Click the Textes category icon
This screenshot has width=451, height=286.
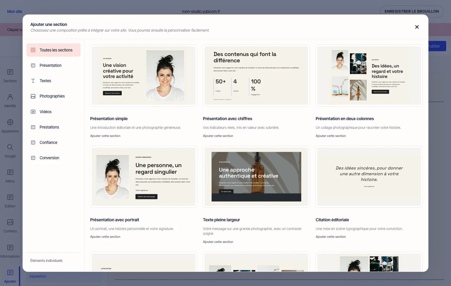33,81
